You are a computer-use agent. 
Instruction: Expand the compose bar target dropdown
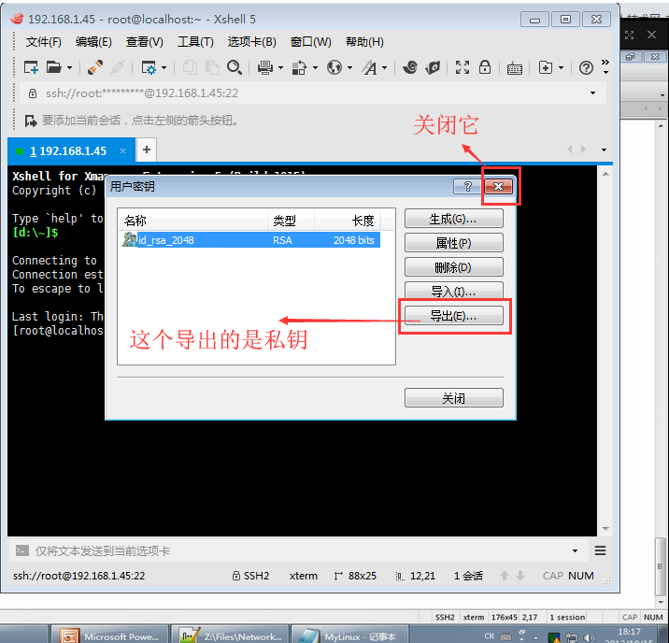click(575, 550)
